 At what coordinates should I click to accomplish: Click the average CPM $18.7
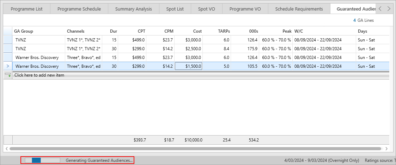tap(169, 140)
